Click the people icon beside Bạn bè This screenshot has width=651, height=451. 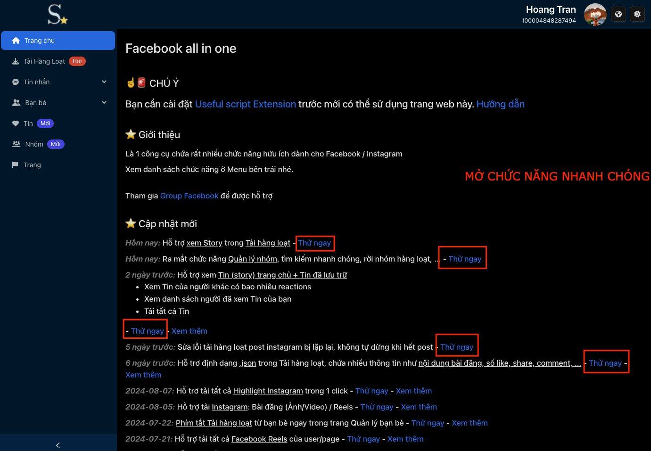tap(16, 103)
